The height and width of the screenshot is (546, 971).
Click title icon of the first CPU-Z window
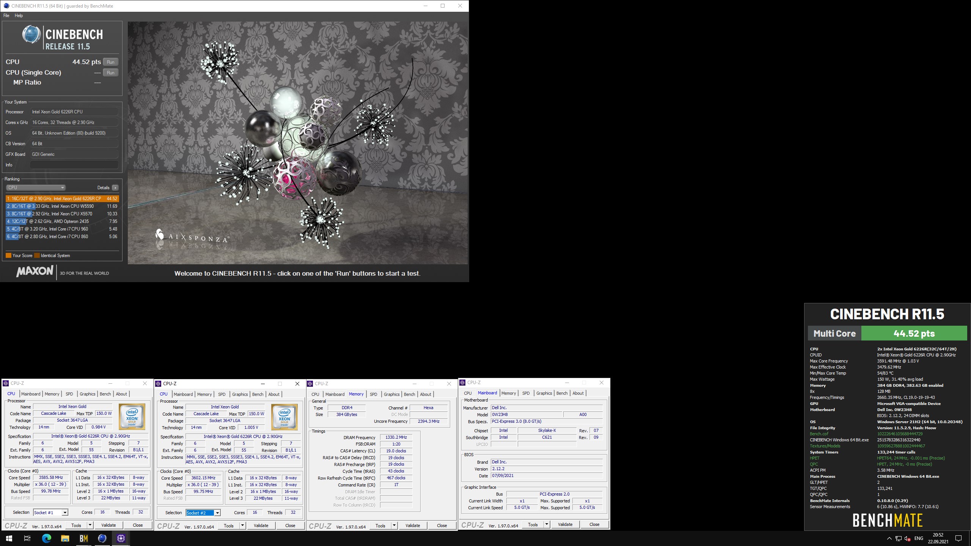6,383
